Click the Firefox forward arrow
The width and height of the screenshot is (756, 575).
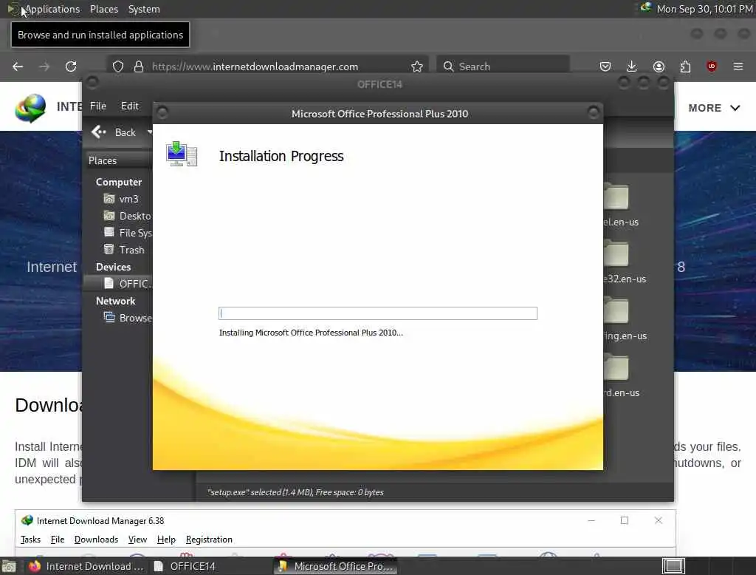[x=44, y=67]
